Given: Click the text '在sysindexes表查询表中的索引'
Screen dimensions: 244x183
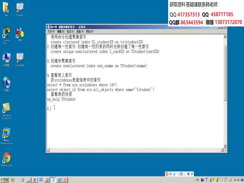Looking at the screenshot, I should 75,80.
